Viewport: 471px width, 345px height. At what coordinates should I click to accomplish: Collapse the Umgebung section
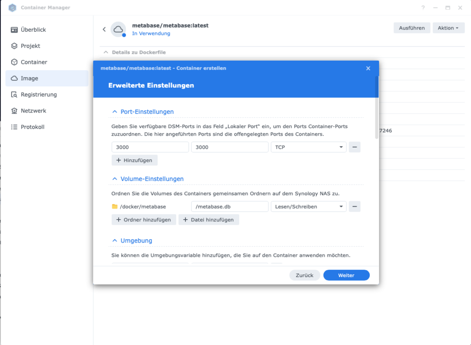[115, 241]
